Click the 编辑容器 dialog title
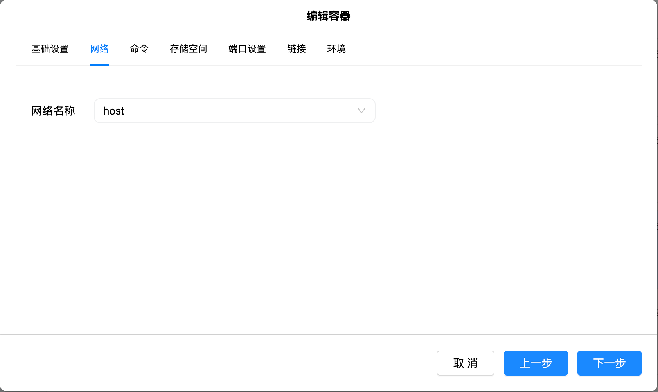 tap(329, 16)
